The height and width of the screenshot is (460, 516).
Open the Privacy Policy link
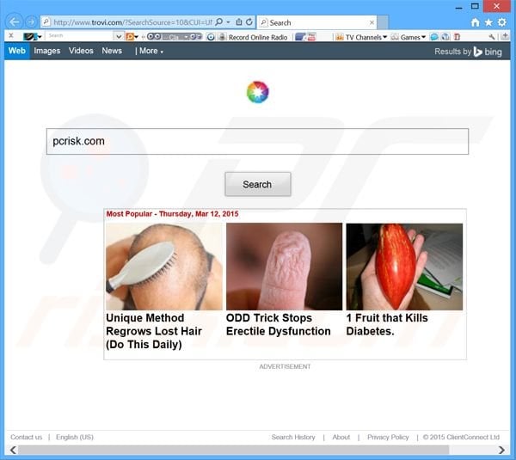tap(388, 437)
